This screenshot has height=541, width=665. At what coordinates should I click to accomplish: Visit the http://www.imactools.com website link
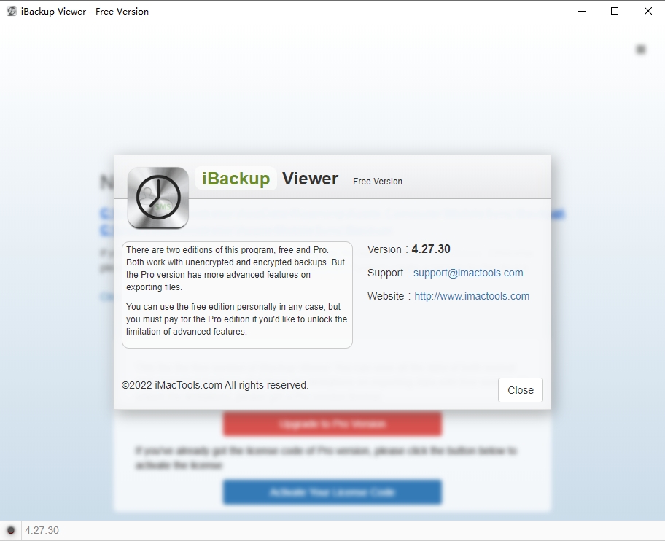coord(472,296)
